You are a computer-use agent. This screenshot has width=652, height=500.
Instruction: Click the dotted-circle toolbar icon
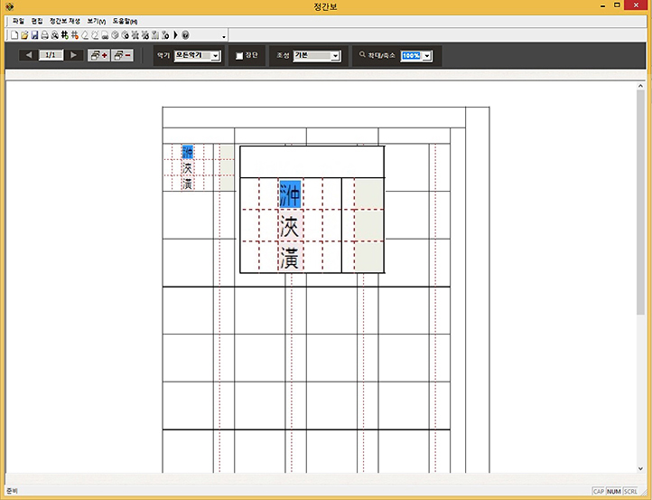point(95,35)
